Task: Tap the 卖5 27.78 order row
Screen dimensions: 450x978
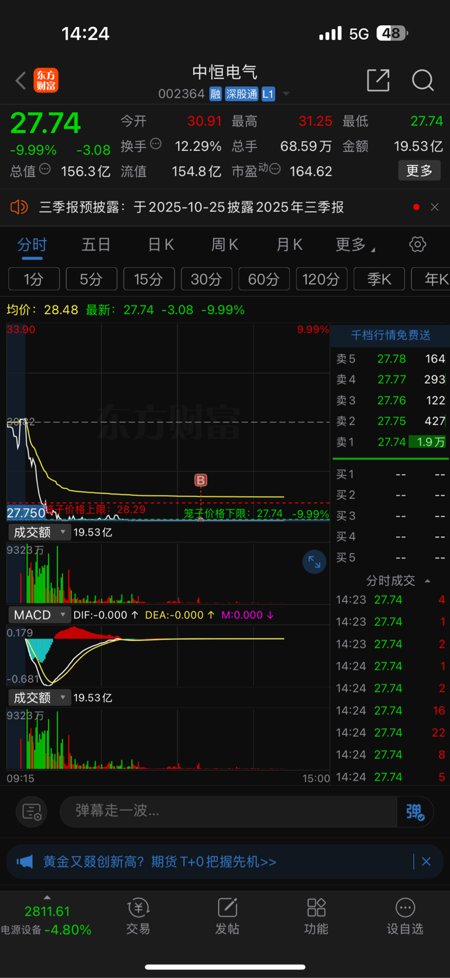Action: [390, 359]
